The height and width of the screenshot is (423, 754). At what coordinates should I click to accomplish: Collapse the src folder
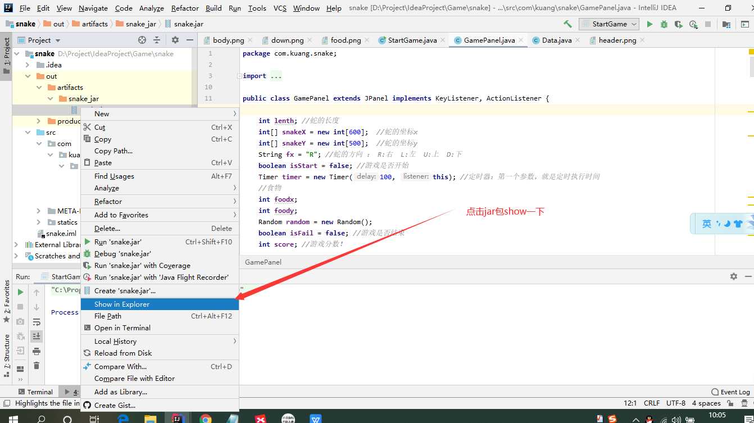coord(28,133)
